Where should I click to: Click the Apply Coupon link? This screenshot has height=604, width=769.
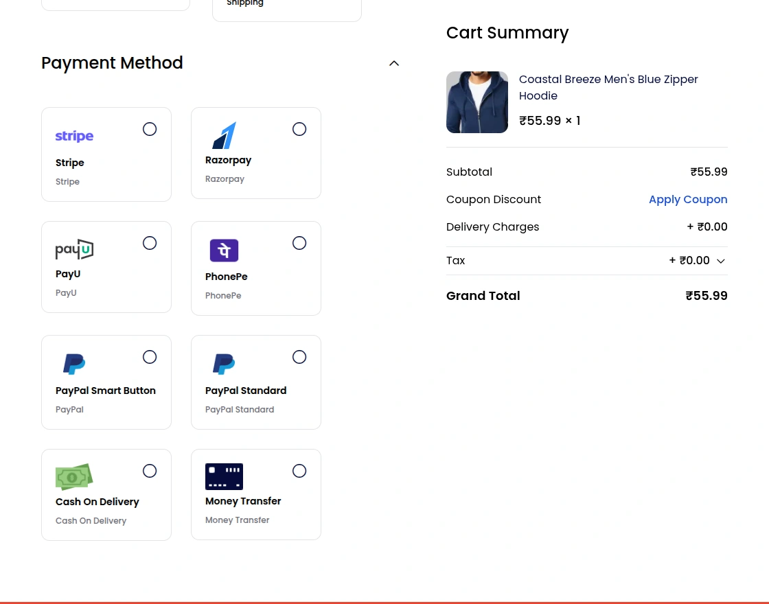(687, 200)
